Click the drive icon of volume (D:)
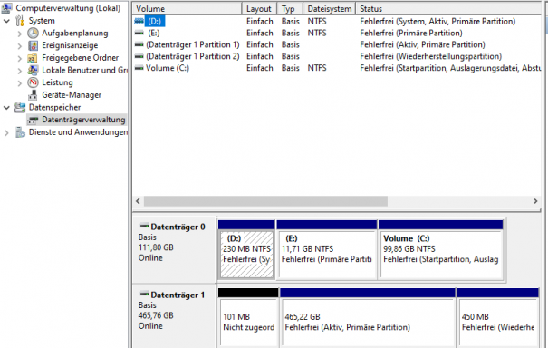The image size is (548, 348). 139,22
